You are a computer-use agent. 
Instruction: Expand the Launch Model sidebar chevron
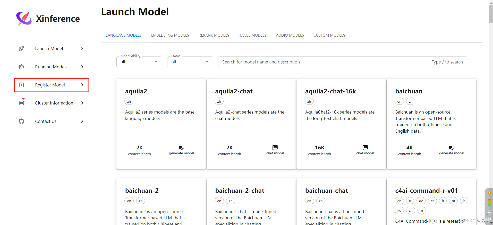(82, 49)
